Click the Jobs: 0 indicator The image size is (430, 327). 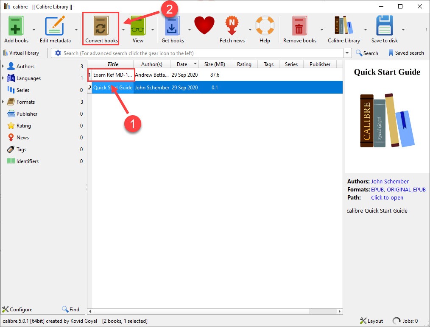[405, 321]
